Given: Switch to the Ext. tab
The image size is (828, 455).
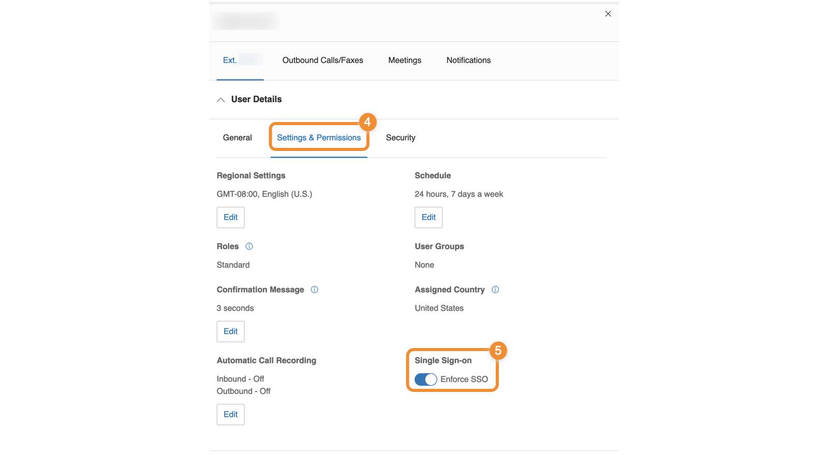Looking at the screenshot, I should pos(240,60).
